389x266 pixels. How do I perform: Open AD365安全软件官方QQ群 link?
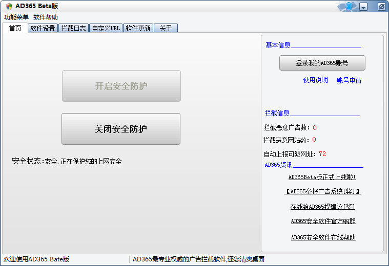pos(323,221)
